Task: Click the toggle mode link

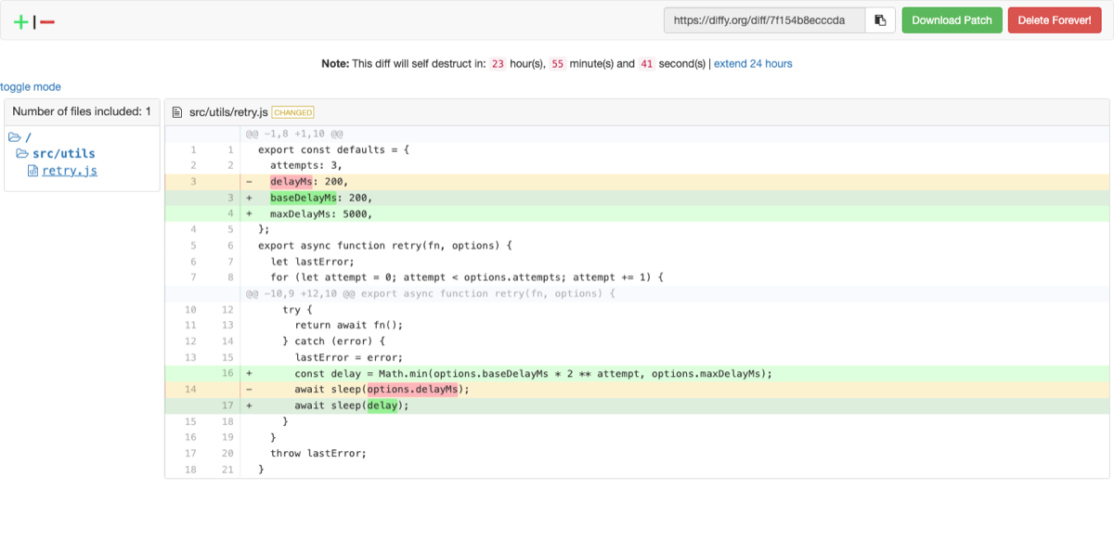Action: click(31, 87)
